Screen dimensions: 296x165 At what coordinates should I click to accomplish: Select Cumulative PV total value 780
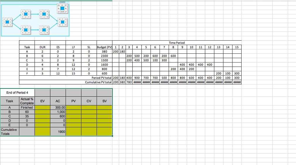(x=129, y=82)
